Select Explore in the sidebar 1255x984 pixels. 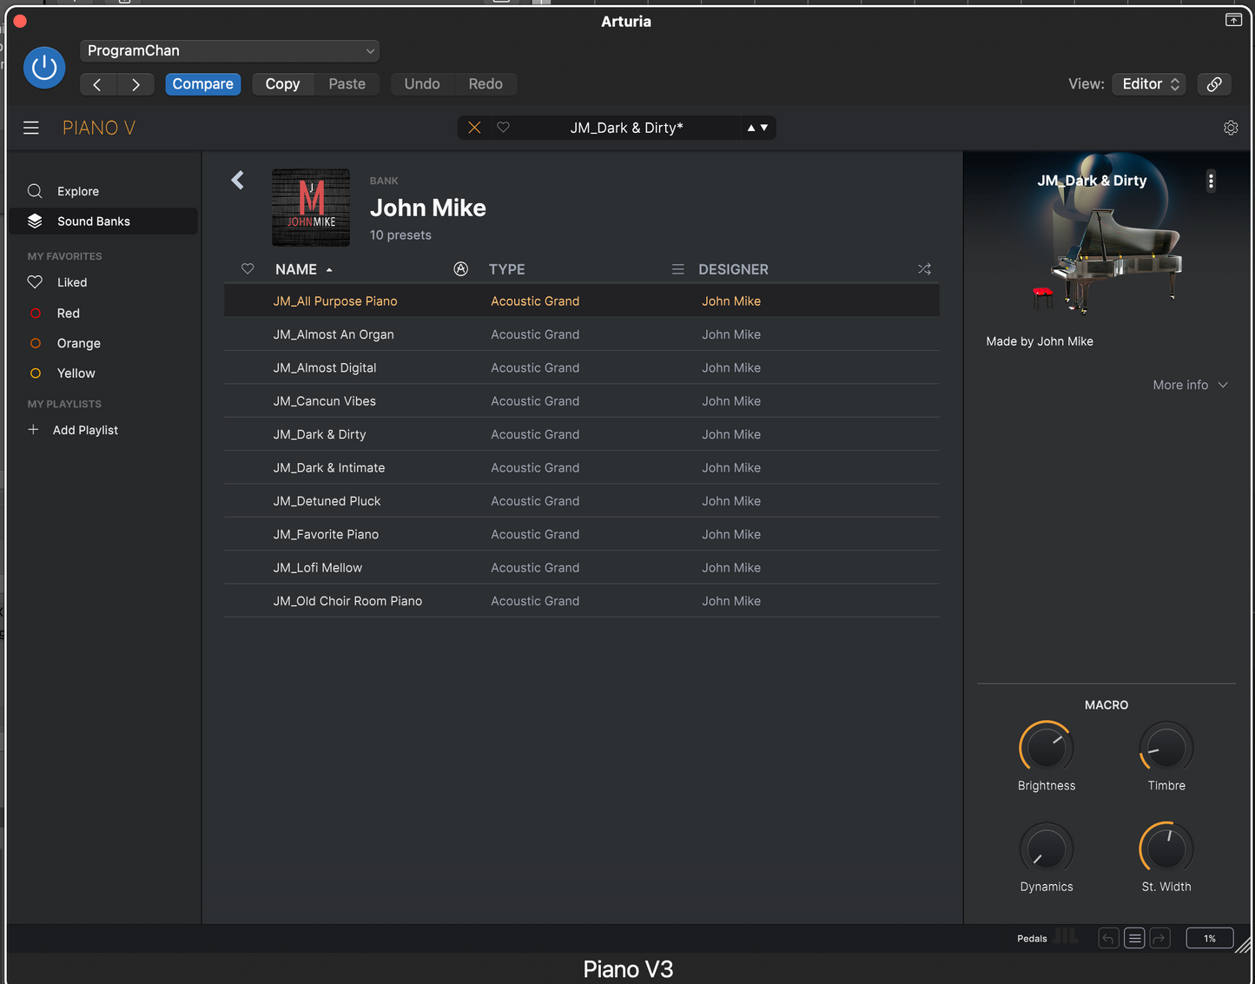[78, 191]
